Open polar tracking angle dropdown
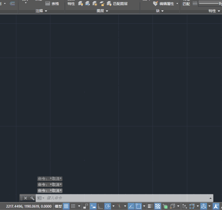The image size is (222, 210). pos(113,206)
